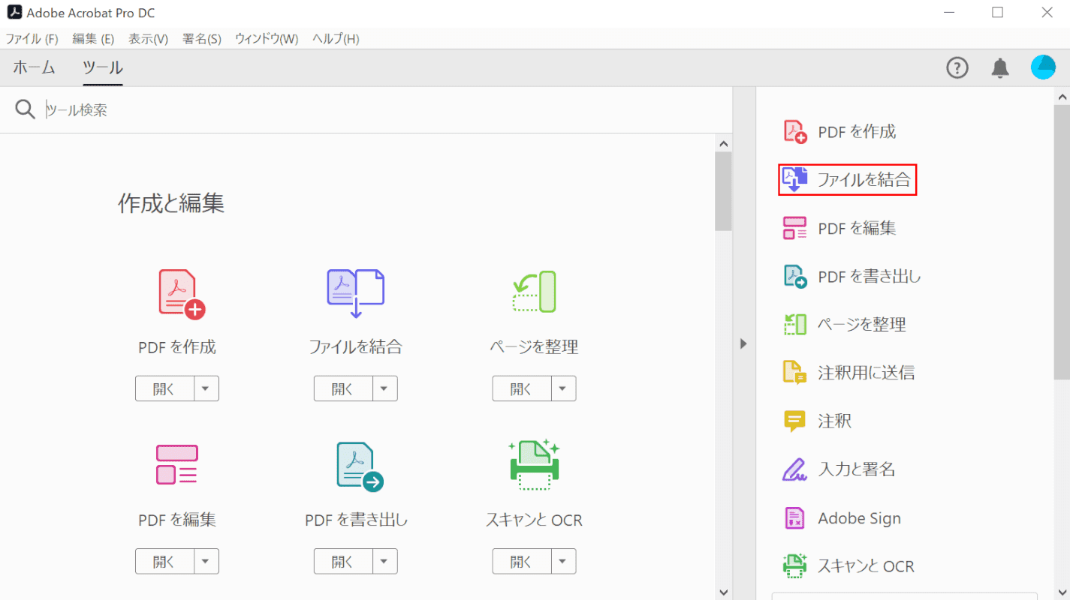Screen dimensions: 1070x600
Task: Click the Adobe Sign label in sidebar
Action: [859, 518]
